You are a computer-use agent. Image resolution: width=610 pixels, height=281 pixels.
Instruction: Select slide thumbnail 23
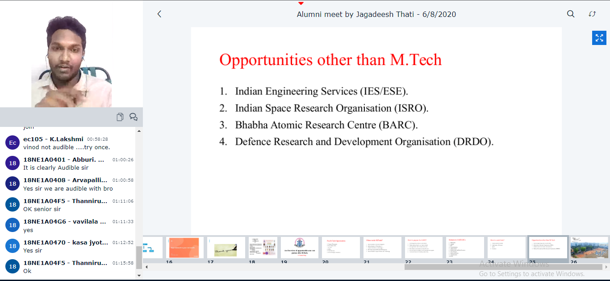click(x=465, y=248)
